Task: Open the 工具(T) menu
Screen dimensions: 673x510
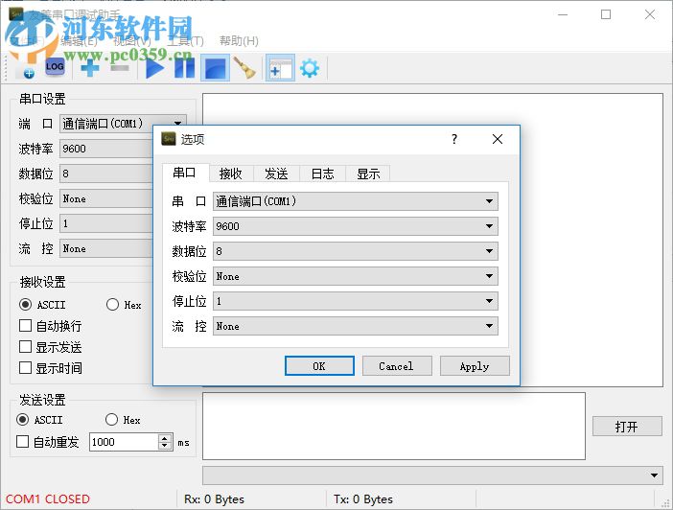Action: tap(185, 41)
